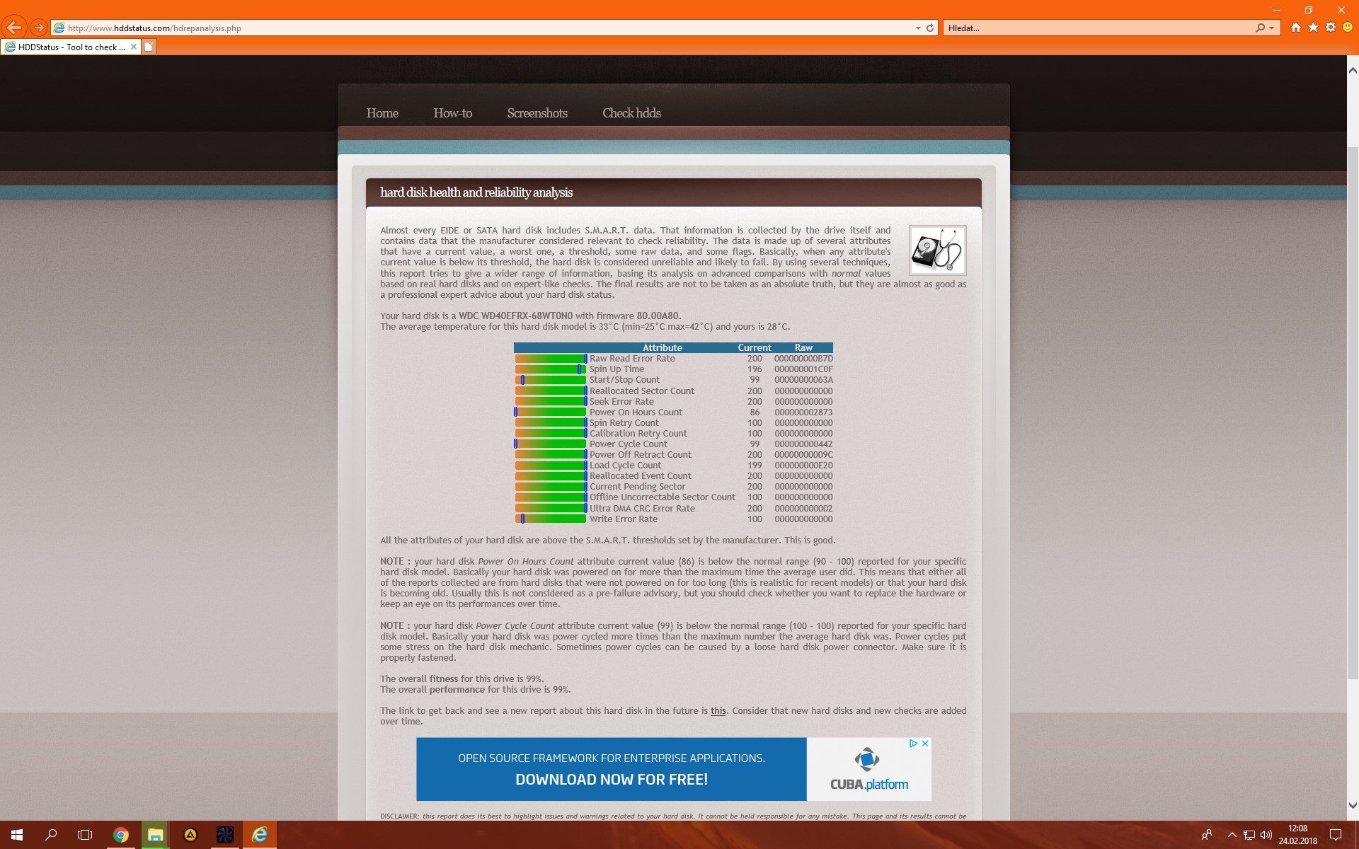The image size is (1359, 849).
Task: Open the Screenshots navigation menu item
Action: (x=537, y=113)
